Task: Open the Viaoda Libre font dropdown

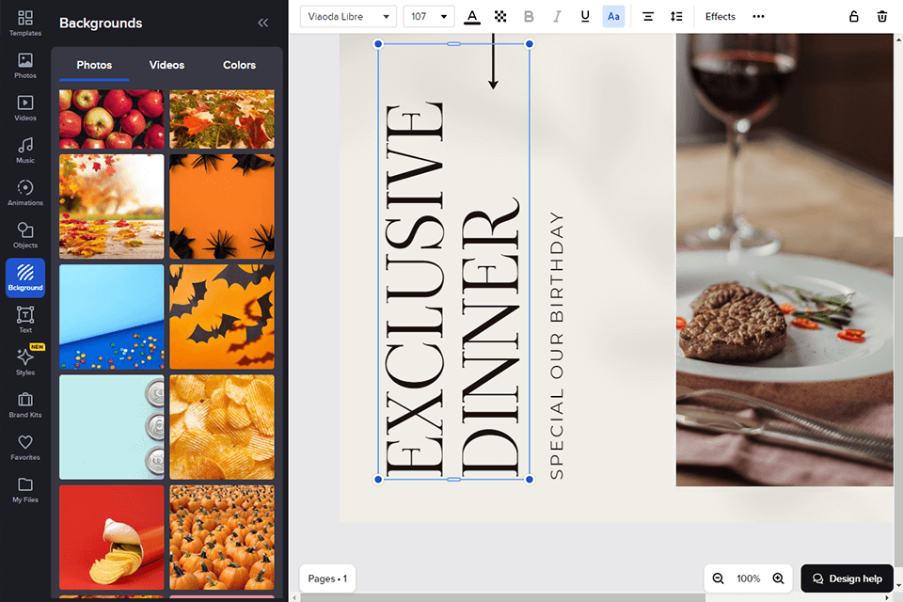Action: coord(348,17)
